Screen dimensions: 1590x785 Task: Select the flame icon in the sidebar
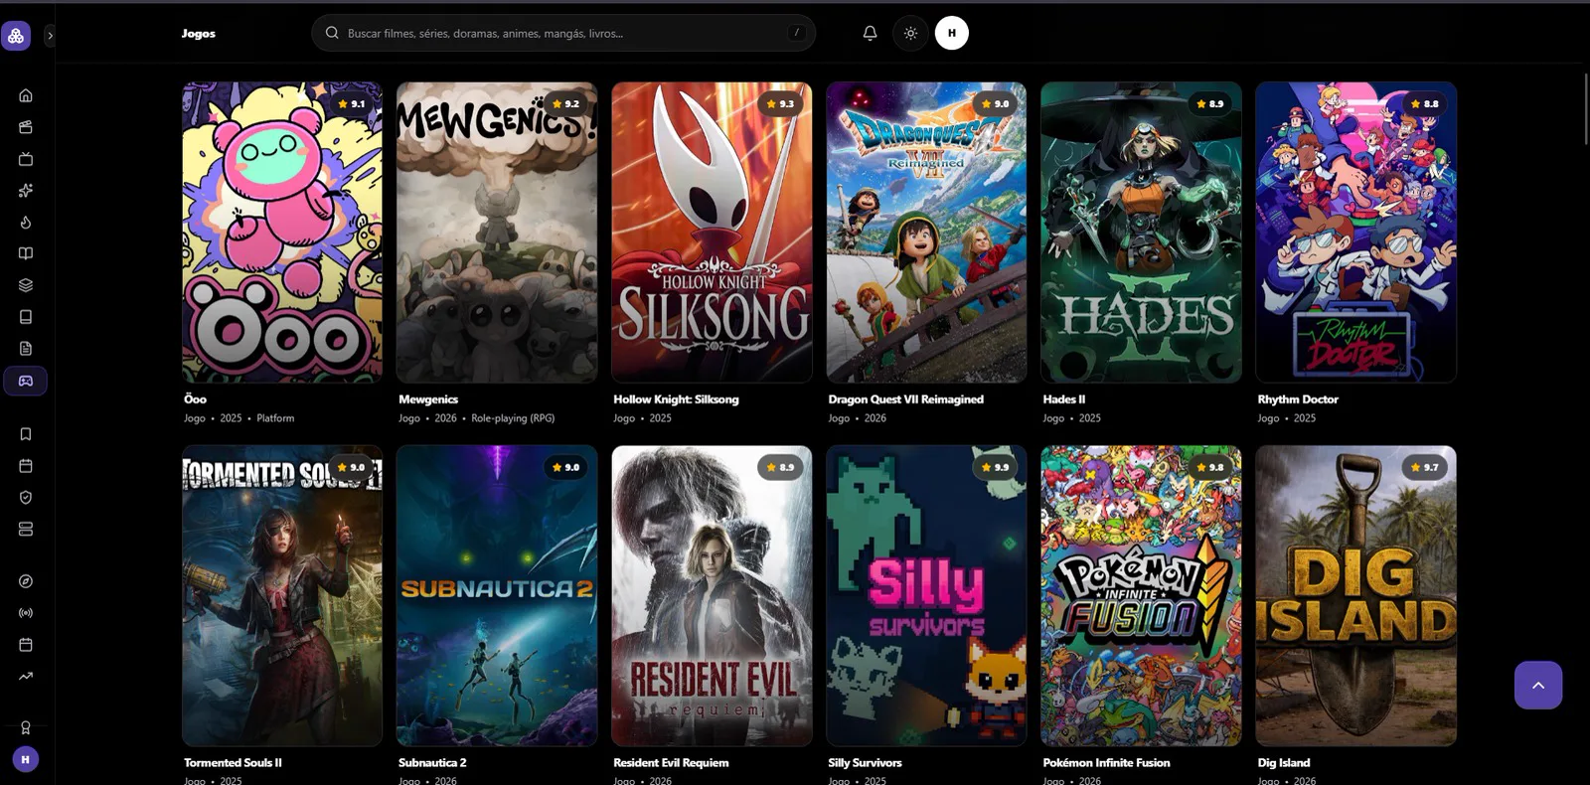pos(26,223)
